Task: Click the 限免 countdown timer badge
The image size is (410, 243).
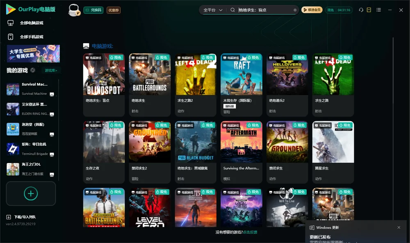Action: pyautogui.click(x=339, y=10)
